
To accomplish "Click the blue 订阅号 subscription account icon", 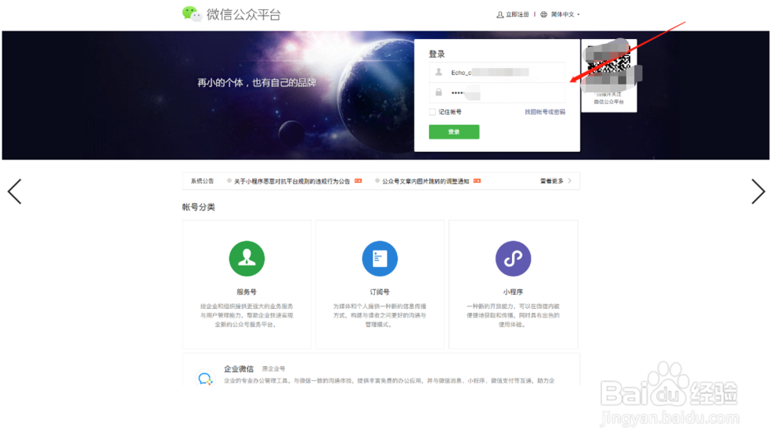I will pyautogui.click(x=380, y=258).
